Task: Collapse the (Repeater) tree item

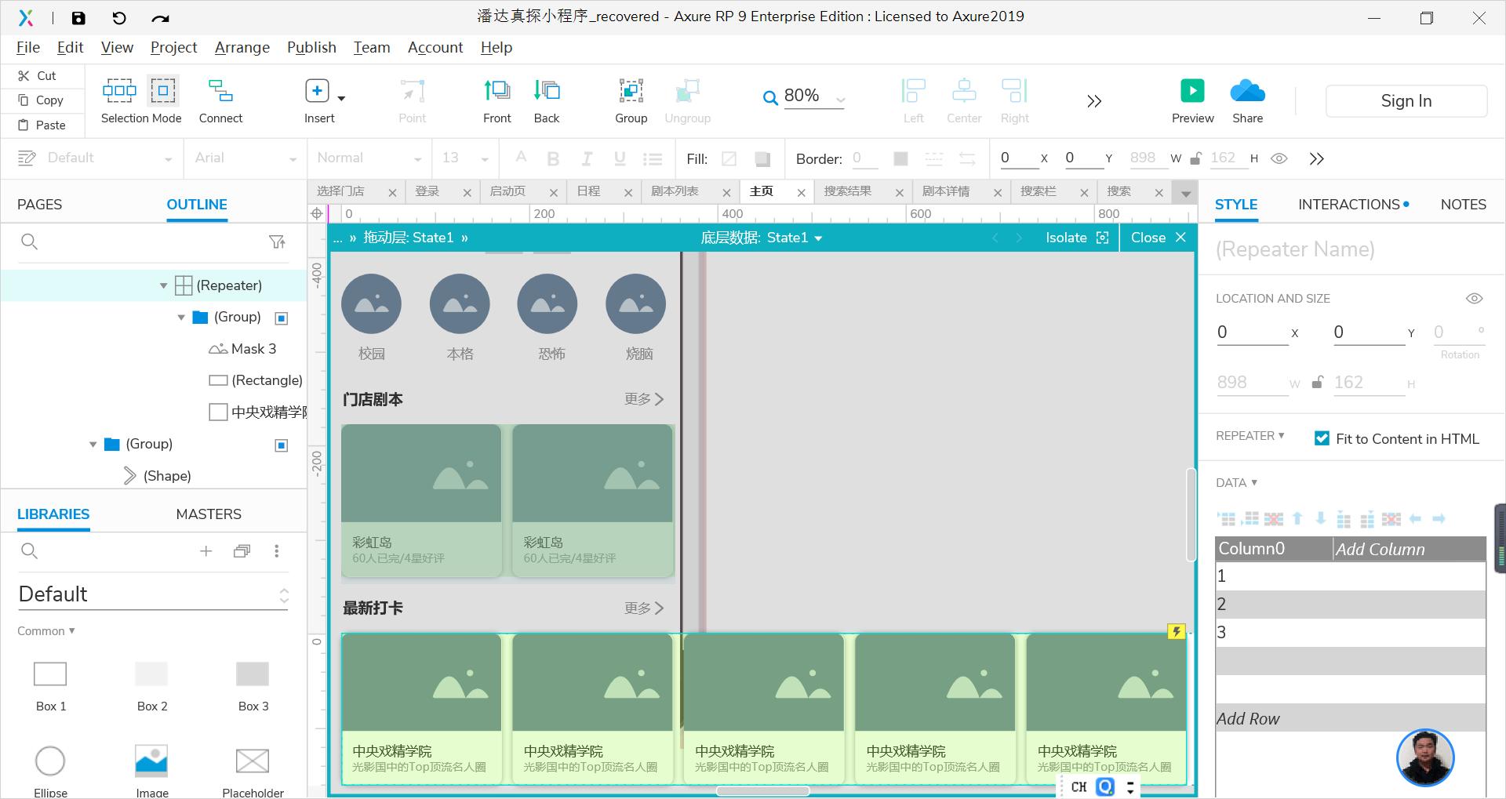Action: coord(164,285)
